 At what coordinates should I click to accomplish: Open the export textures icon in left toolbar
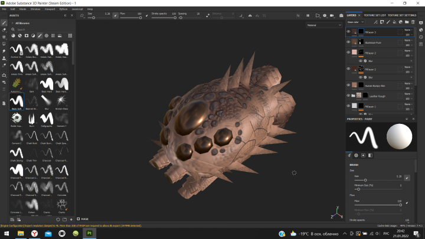click(x=4, y=75)
